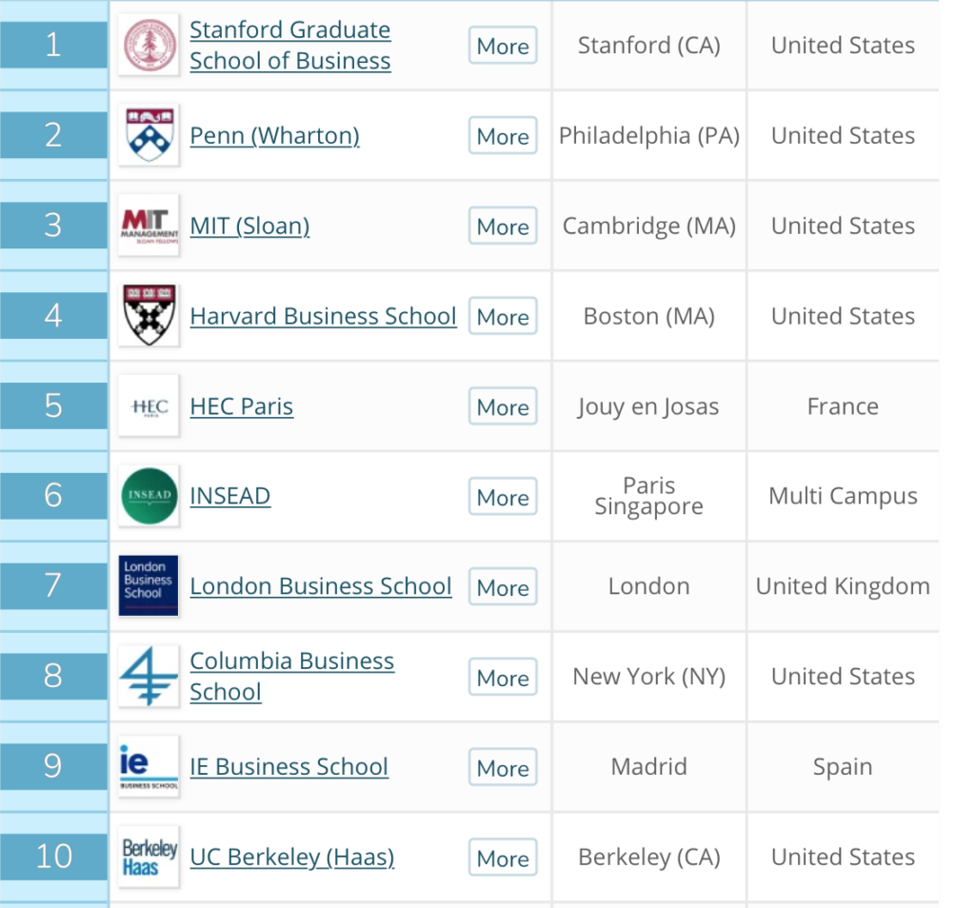This screenshot has width=975, height=908.
Task: Click the MIT Management logo
Action: click(149, 225)
